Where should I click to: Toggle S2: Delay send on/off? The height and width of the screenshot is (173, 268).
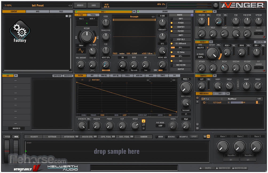click(172, 52)
